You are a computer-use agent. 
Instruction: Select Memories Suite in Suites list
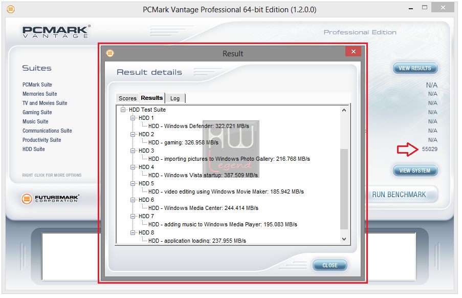pyautogui.click(x=40, y=94)
